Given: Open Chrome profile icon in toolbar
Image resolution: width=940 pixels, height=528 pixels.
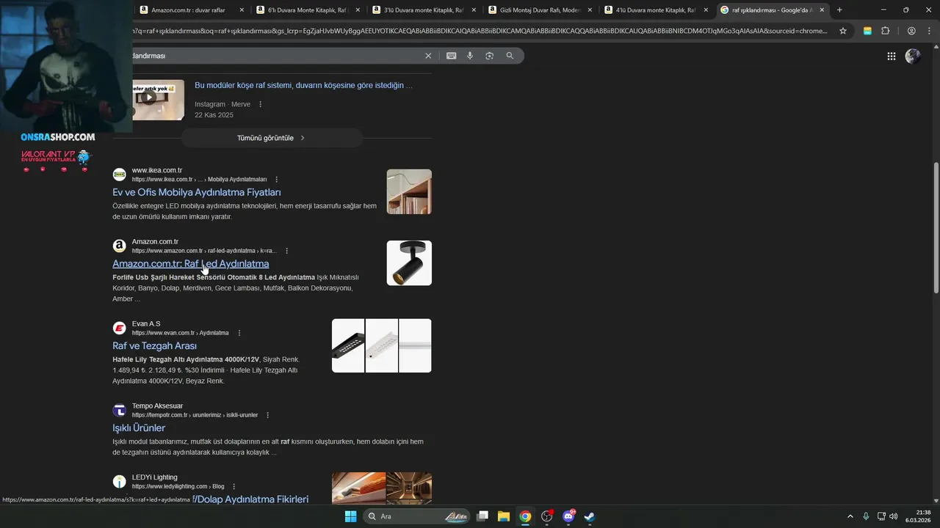Looking at the screenshot, I should (911, 31).
